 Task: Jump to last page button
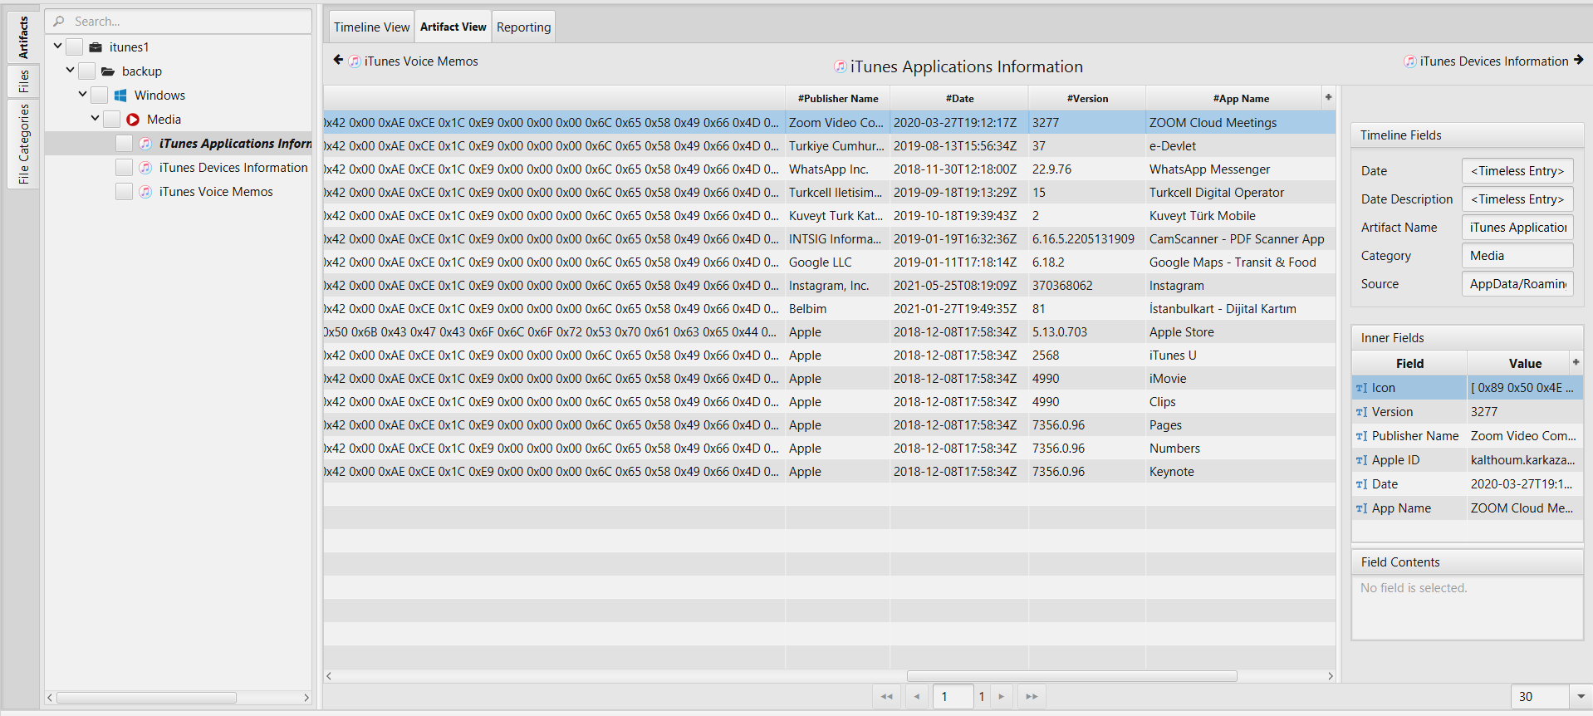coord(1032,696)
